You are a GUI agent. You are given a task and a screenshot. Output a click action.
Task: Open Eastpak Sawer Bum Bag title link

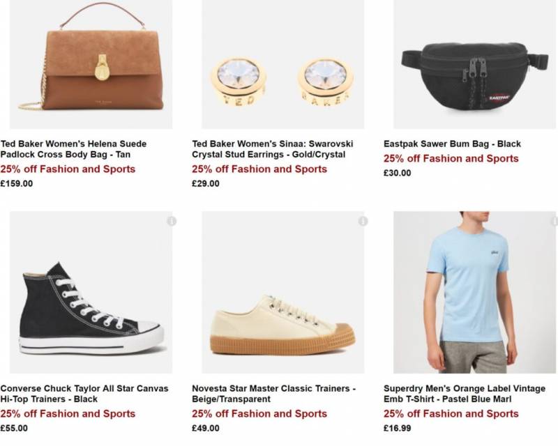pyautogui.click(x=452, y=144)
